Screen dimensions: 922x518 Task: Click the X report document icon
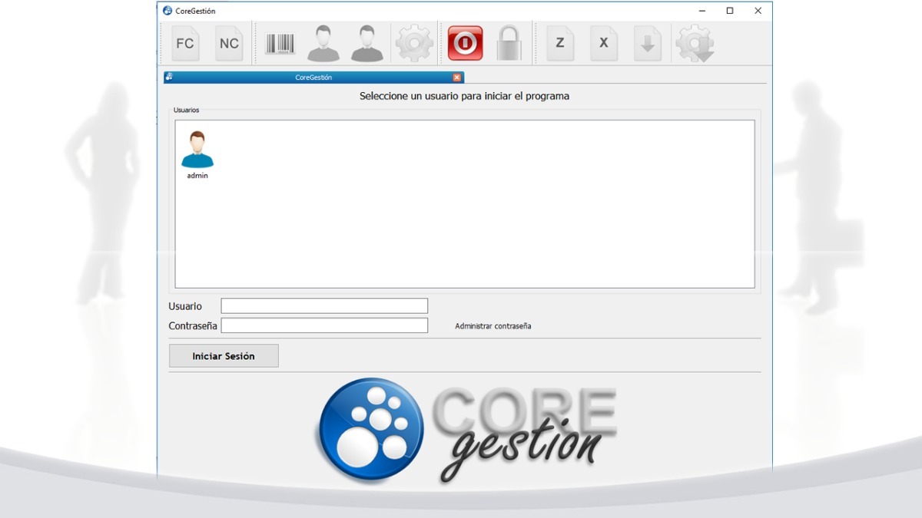[x=604, y=44]
